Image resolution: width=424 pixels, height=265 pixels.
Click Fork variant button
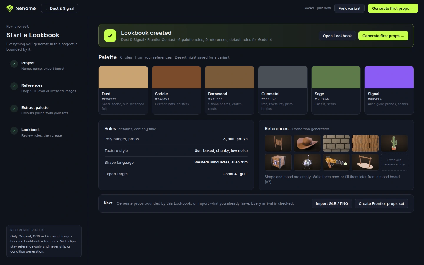(349, 8)
